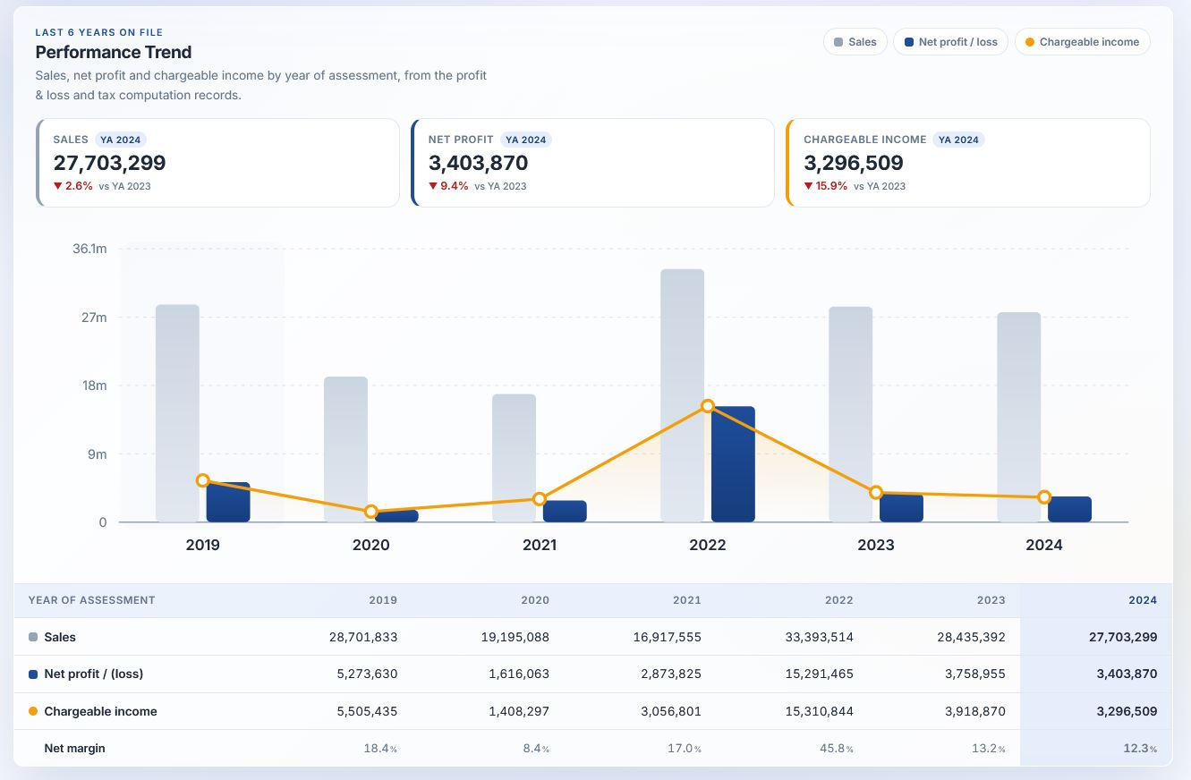Image resolution: width=1191 pixels, height=780 pixels.
Task: Click the 2023 x-axis year label
Action: click(876, 545)
